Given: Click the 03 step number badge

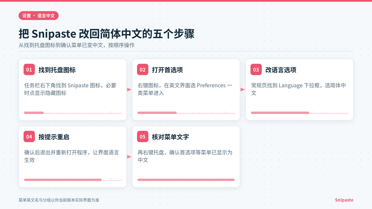Looking at the screenshot, I should tap(256, 70).
